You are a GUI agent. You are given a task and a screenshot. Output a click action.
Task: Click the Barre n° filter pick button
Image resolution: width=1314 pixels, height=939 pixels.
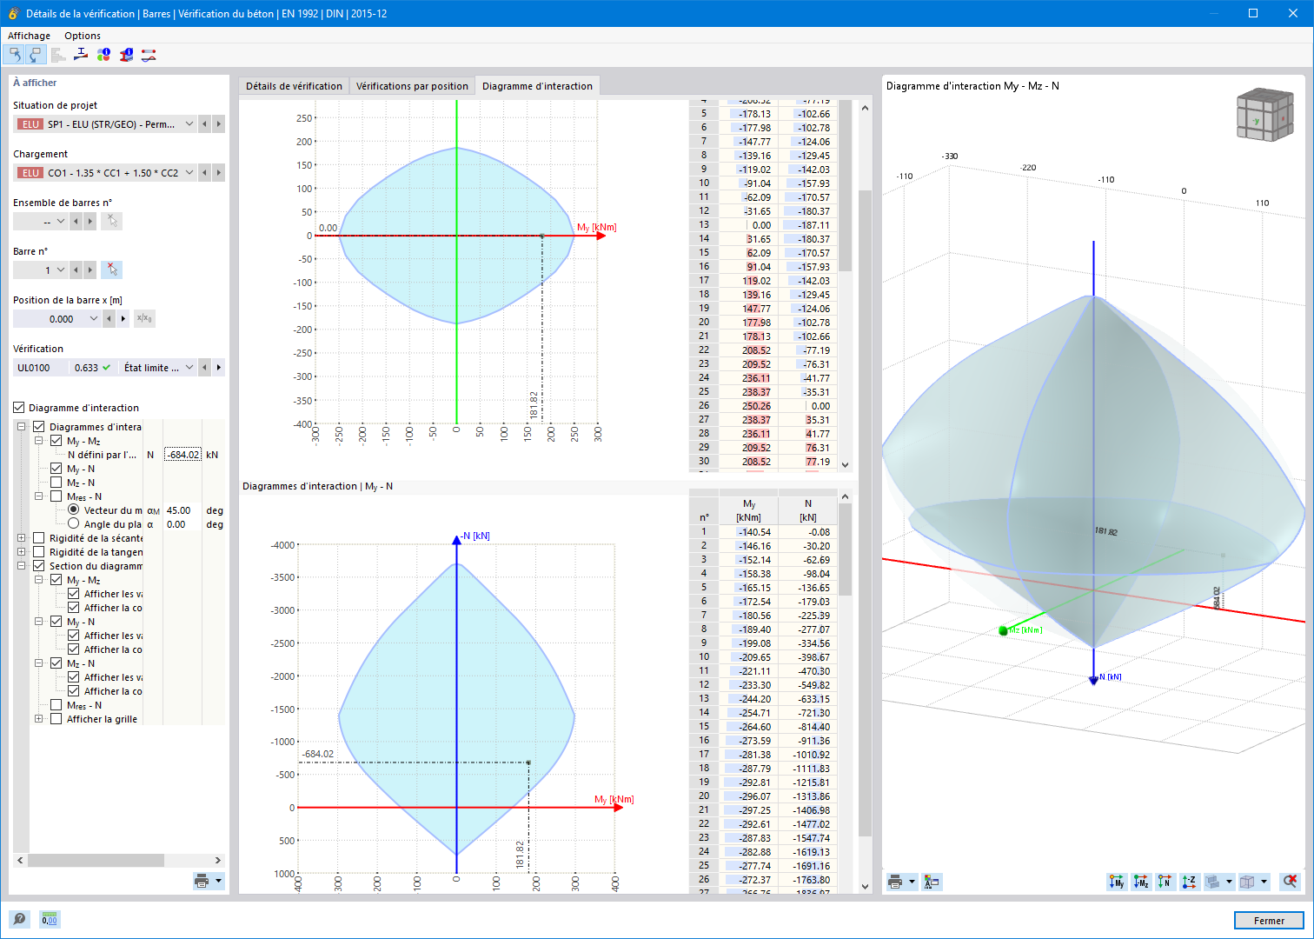111,270
